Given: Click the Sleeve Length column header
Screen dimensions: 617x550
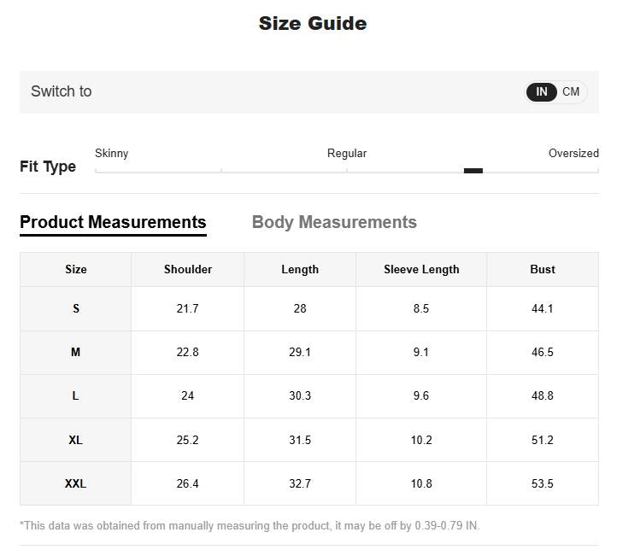Looking at the screenshot, I should pyautogui.click(x=421, y=269).
